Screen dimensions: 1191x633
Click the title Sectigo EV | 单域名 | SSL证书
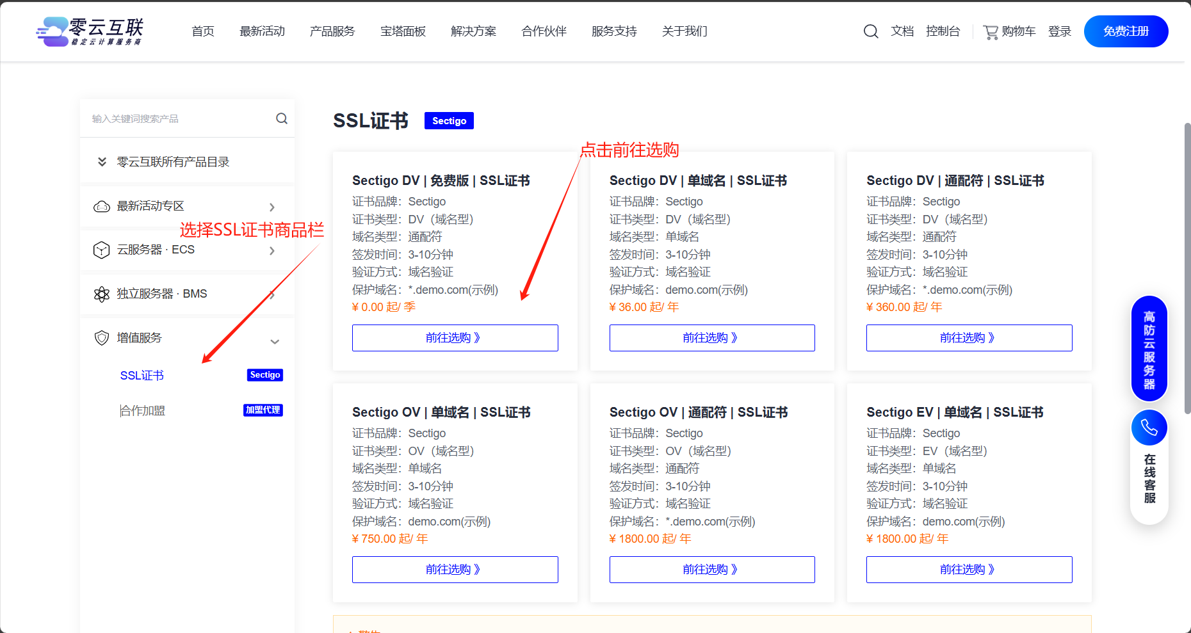pos(955,412)
